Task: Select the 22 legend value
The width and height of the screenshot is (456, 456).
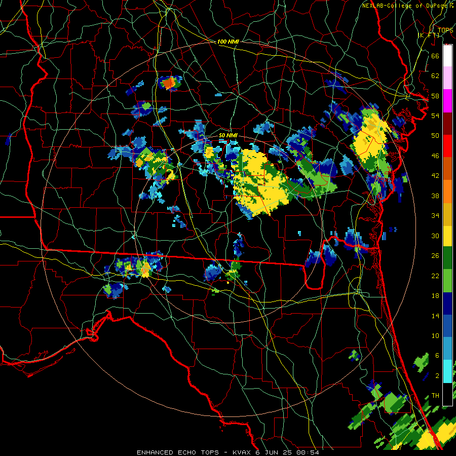Action: pyautogui.click(x=435, y=276)
